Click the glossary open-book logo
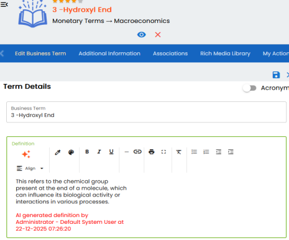The width and height of the screenshot is (289, 240). (x=33, y=14)
